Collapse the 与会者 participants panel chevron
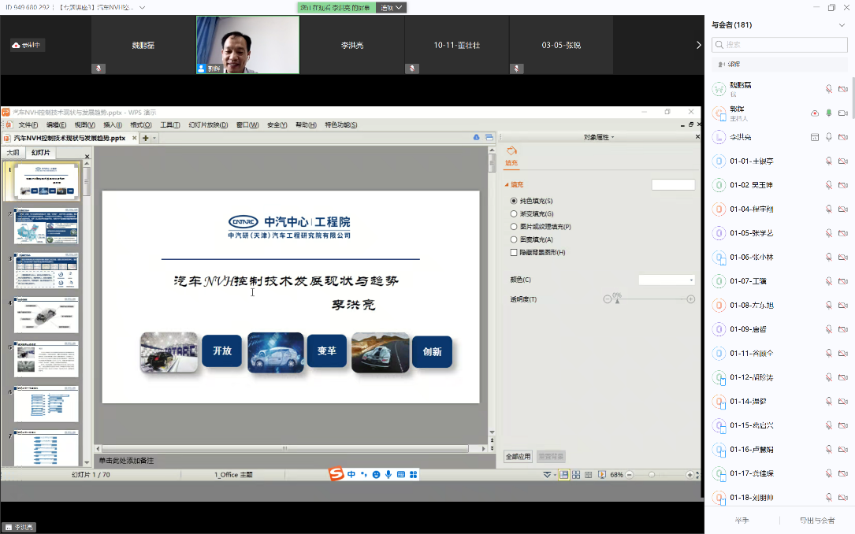This screenshot has height=534, width=855. [842, 25]
